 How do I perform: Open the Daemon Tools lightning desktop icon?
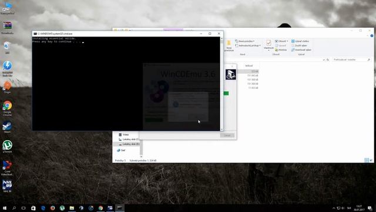pos(7,68)
